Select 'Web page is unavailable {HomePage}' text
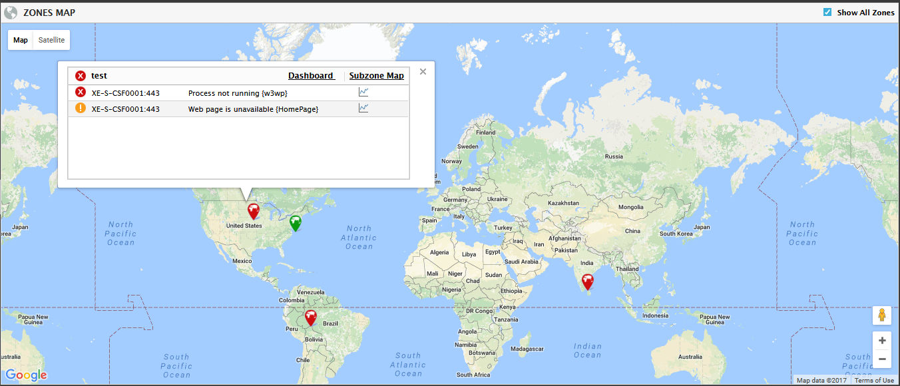 [254, 109]
